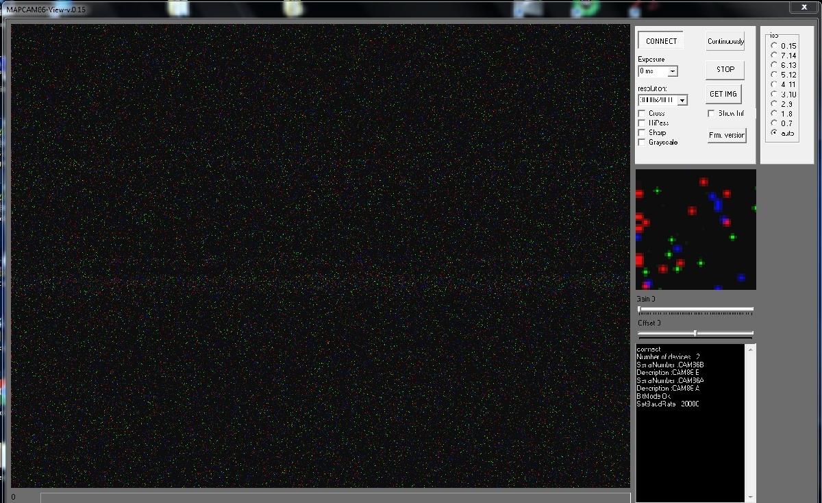Image resolution: width=822 pixels, height=503 pixels.
Task: Click GET IMG to capture a frame
Action: [x=723, y=94]
